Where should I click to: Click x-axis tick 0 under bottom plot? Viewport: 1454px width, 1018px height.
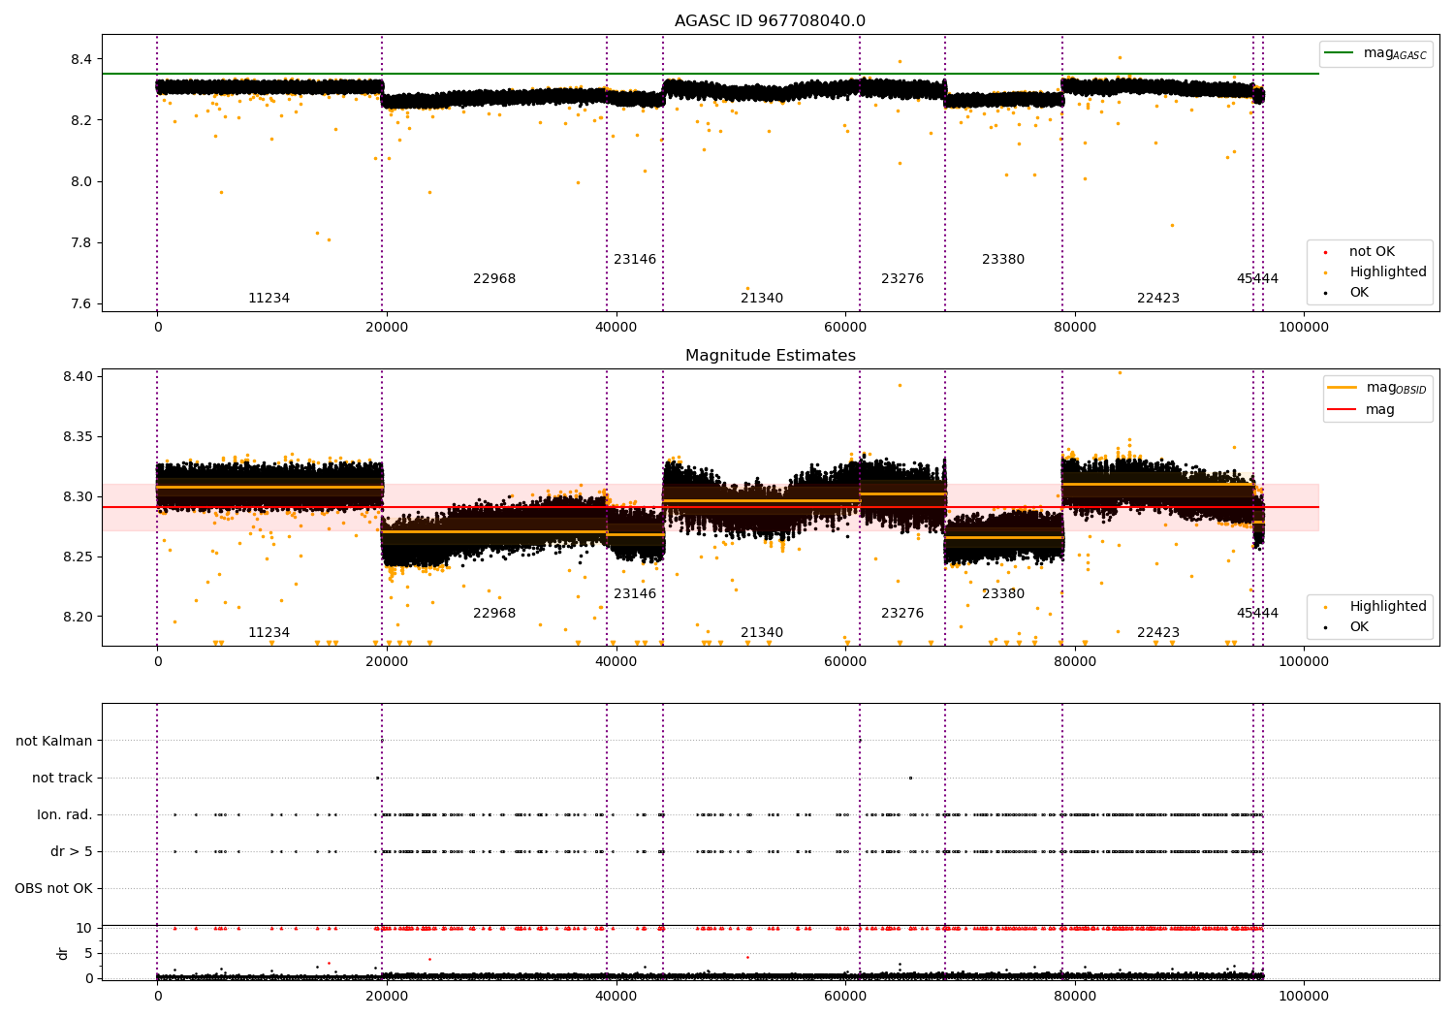[x=157, y=997]
